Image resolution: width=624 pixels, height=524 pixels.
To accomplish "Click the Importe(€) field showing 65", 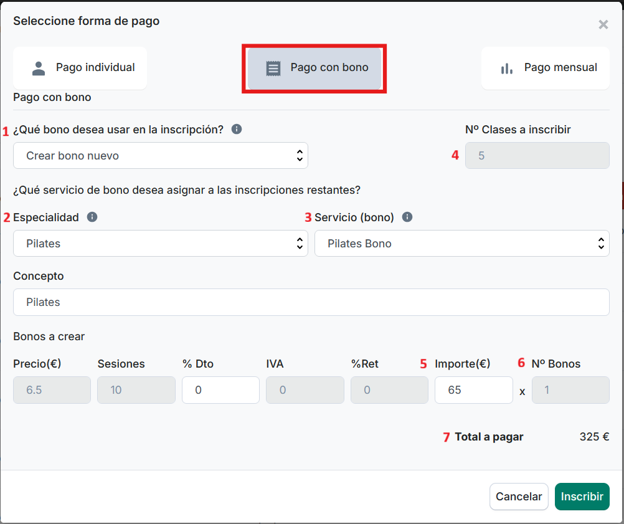I will pos(473,390).
